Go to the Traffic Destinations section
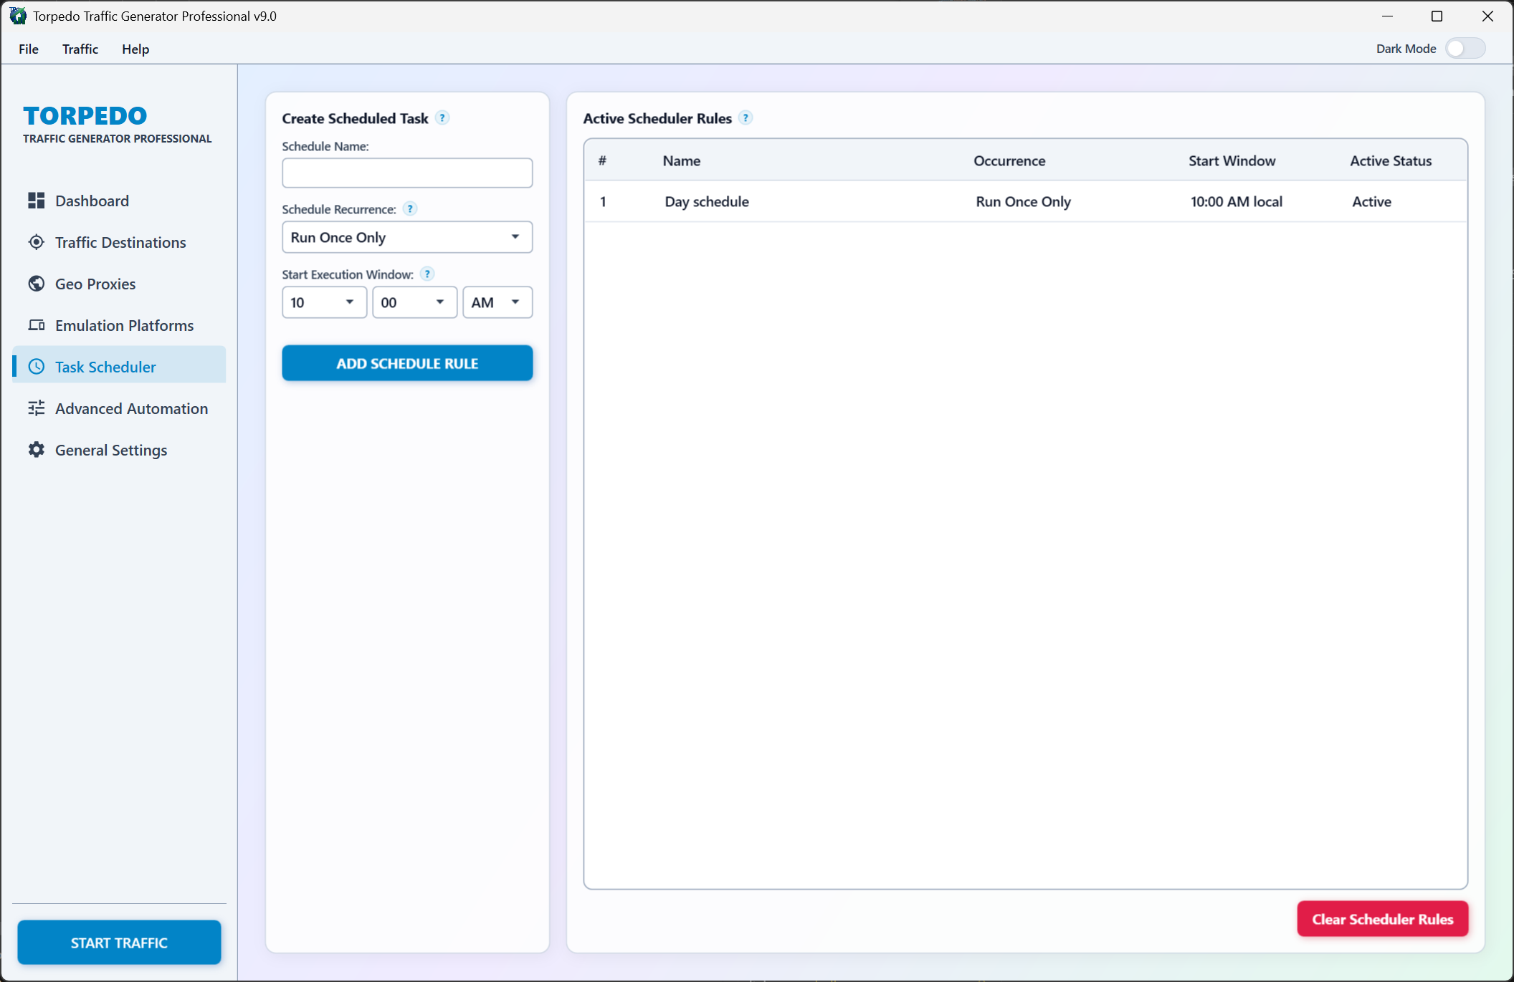Image resolution: width=1514 pixels, height=982 pixels. pos(119,242)
